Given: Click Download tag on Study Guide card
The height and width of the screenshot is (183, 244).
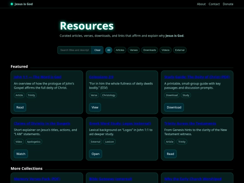Looking at the screenshot, I should 172,95.
